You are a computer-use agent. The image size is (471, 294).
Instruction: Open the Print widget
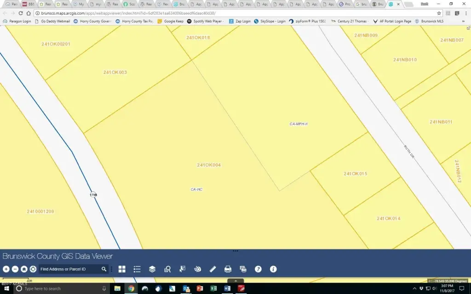228,269
